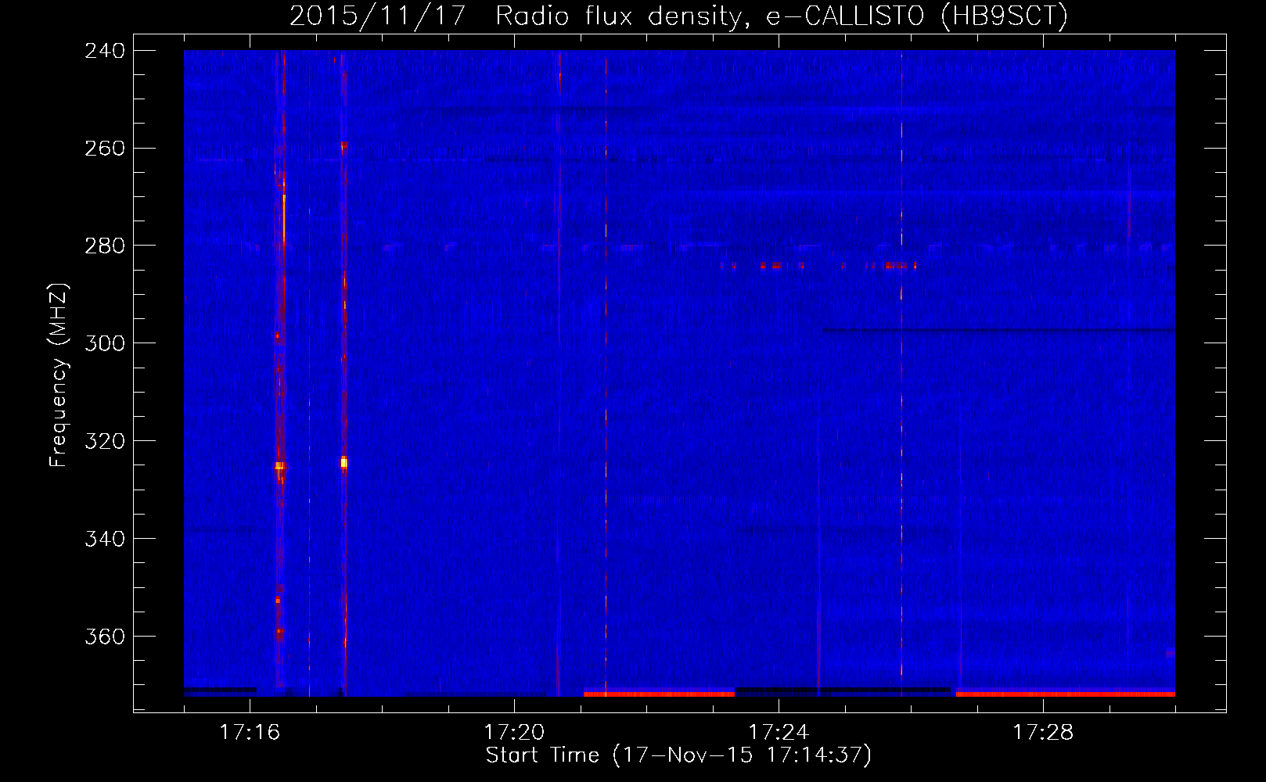This screenshot has width=1266, height=782.
Task: Click the red dotted signal at 285 MHz near 17:24
Action: click(818, 266)
